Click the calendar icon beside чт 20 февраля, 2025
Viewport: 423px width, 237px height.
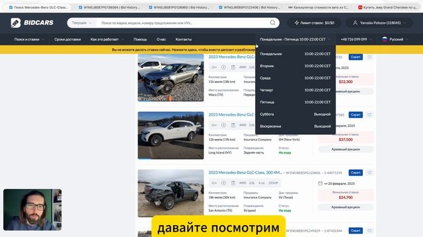point(320,183)
